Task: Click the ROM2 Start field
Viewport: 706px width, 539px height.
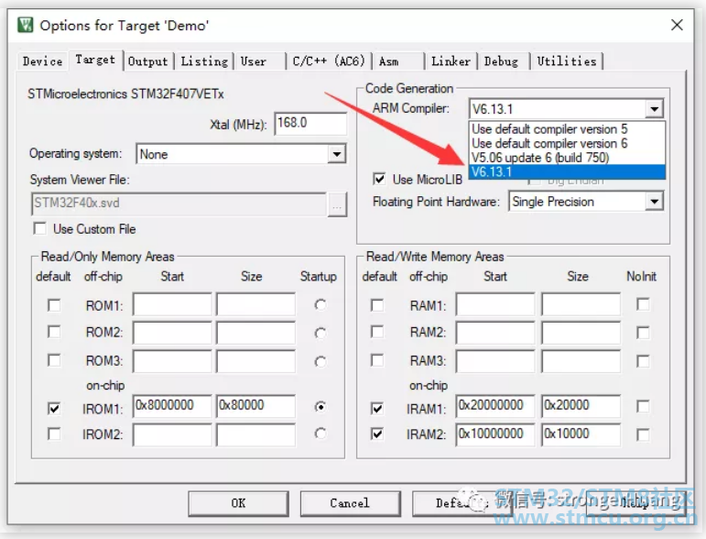Action: [x=172, y=333]
